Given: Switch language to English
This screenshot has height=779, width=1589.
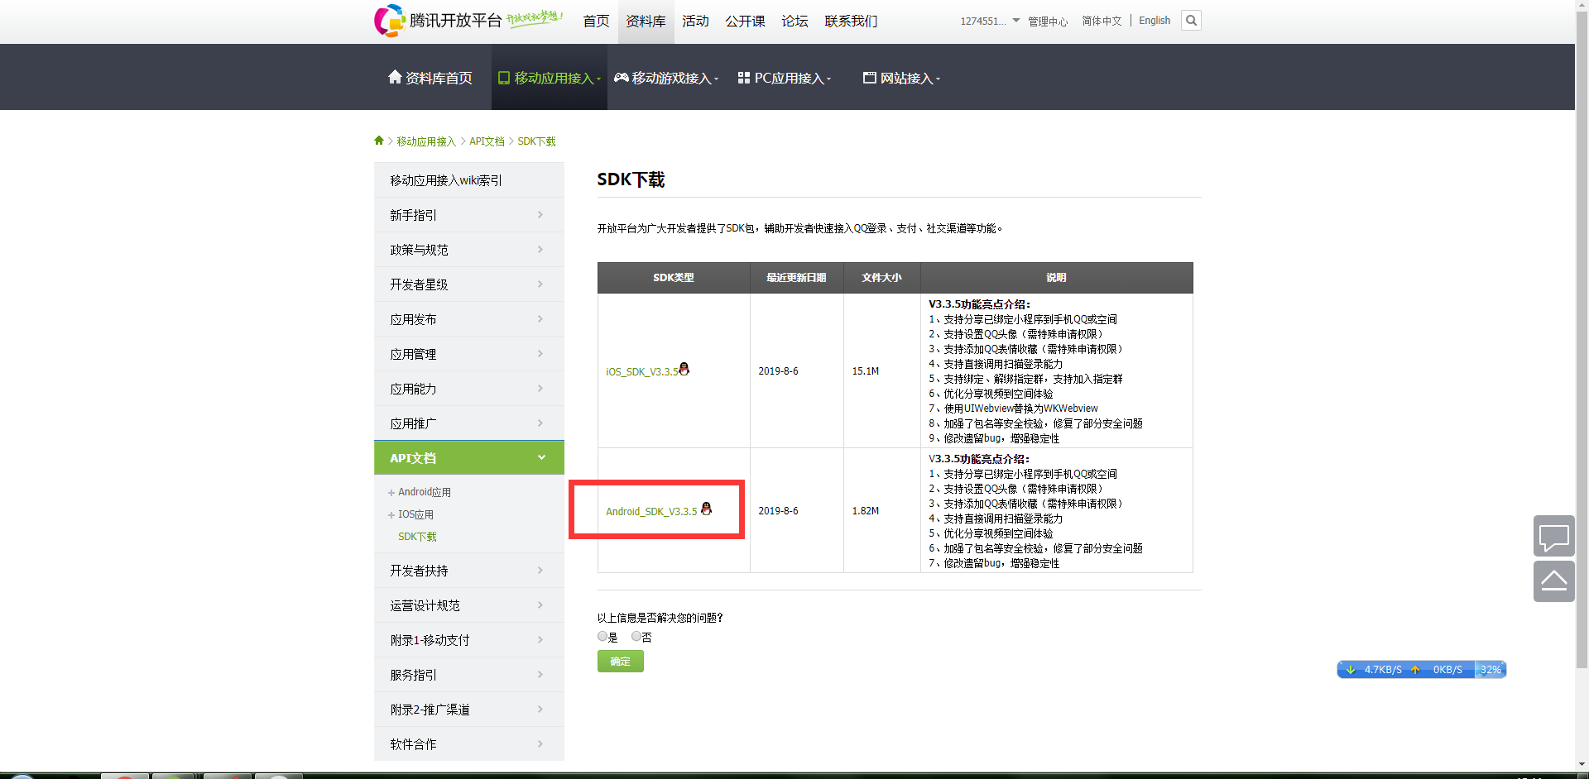Looking at the screenshot, I should tap(1155, 21).
